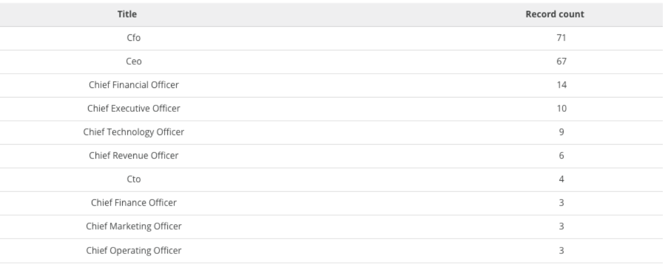The width and height of the screenshot is (666, 265).
Task: Click the Record count column header
Action: pos(562,15)
